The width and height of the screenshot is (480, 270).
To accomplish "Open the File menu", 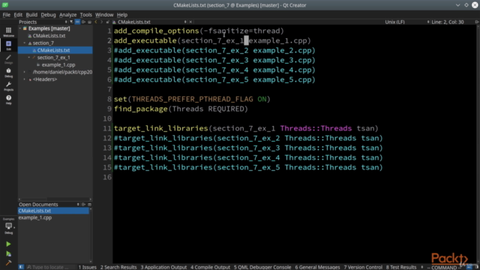I will pyautogui.click(x=7, y=15).
